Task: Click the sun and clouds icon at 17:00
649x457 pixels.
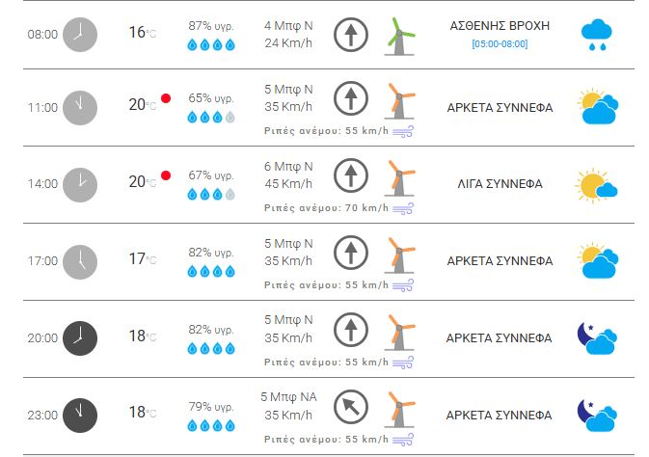Action: pyautogui.click(x=597, y=260)
